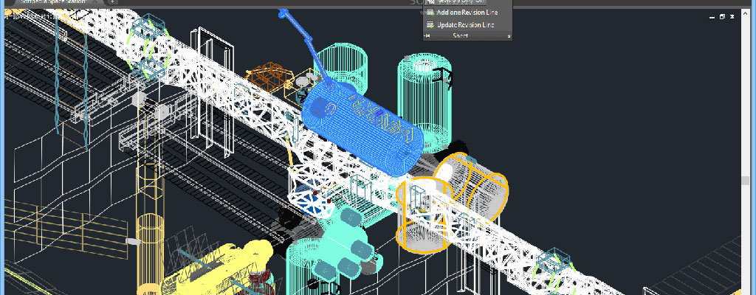This screenshot has width=756, height=295.
Task: Open a new drawing tab with plus button
Action: click(112, 2)
